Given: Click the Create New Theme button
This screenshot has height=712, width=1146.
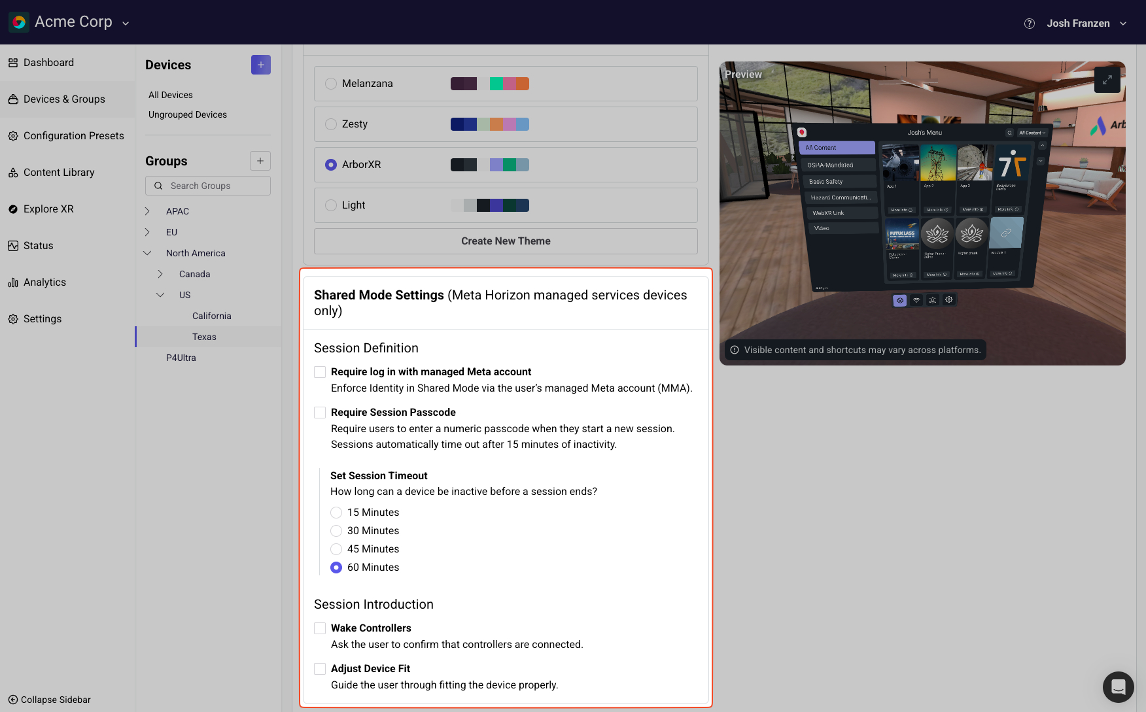Looking at the screenshot, I should coord(506,241).
